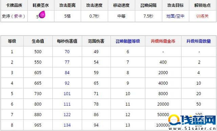The height and width of the screenshot is (131, 217).
Task: Click damage-per-second value 101
Action: pyautogui.click(x=67, y=94)
